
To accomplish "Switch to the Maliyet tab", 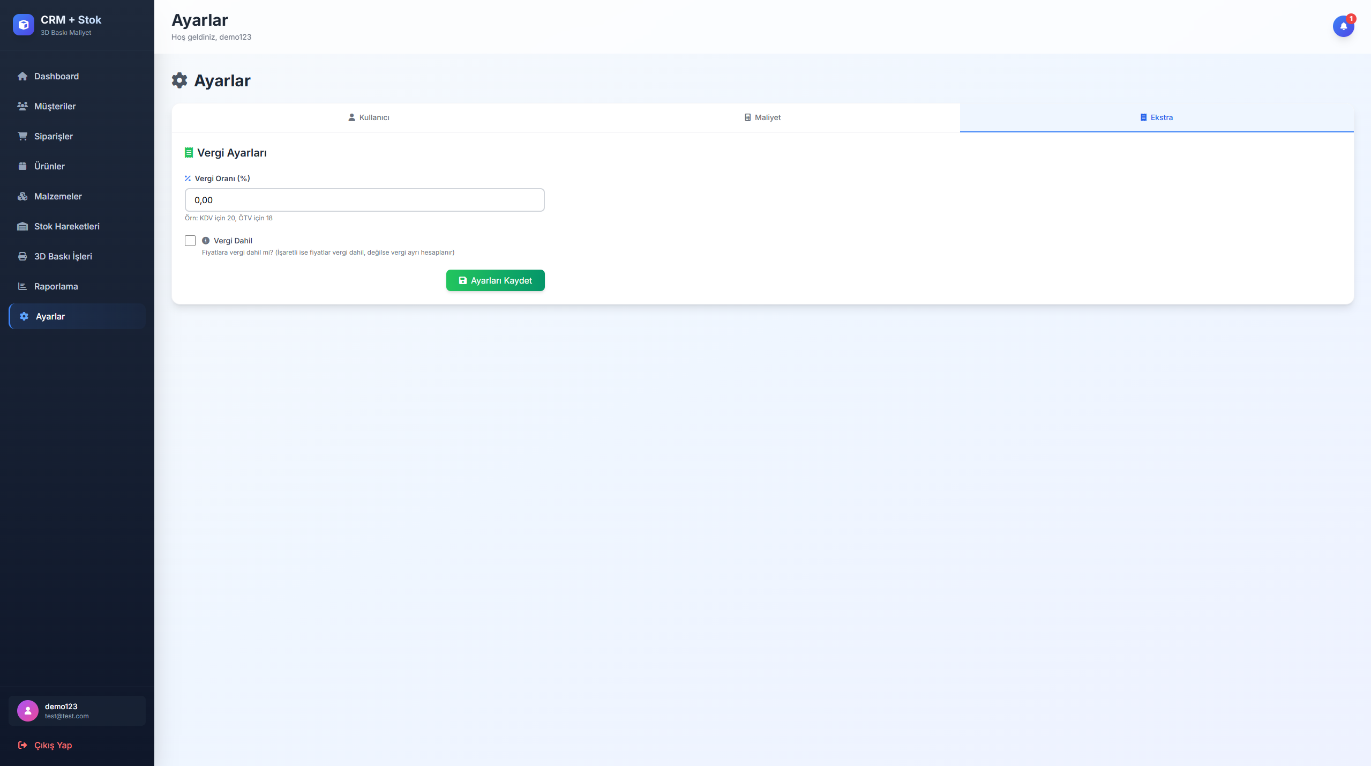I will (762, 117).
